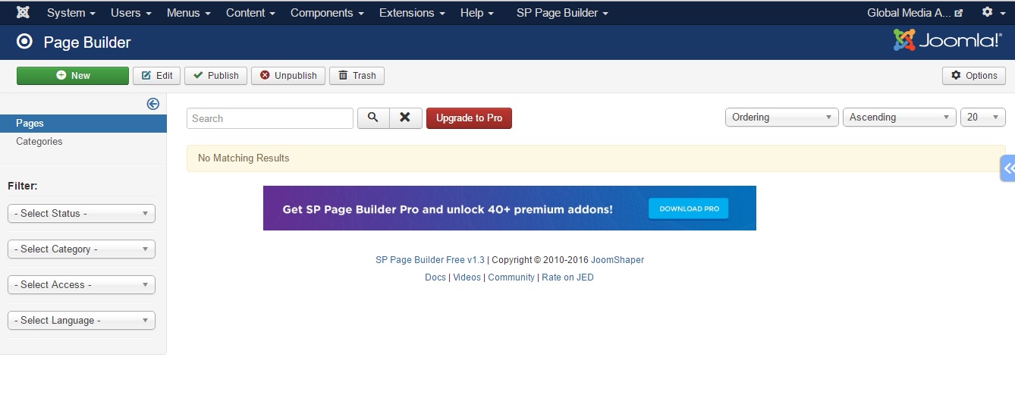The width and height of the screenshot is (1015, 420).
Task: Open the Select Access filter dropdown
Action: [81, 285]
